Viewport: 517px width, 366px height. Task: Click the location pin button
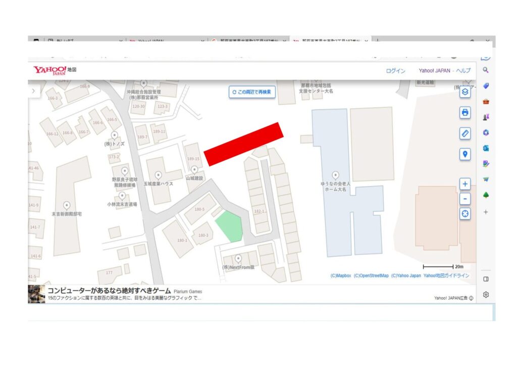pos(465,154)
